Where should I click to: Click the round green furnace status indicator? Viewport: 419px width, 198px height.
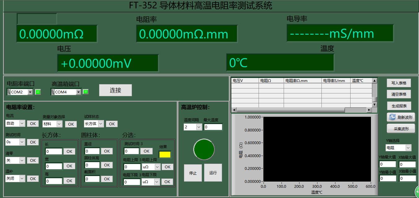(x=204, y=149)
